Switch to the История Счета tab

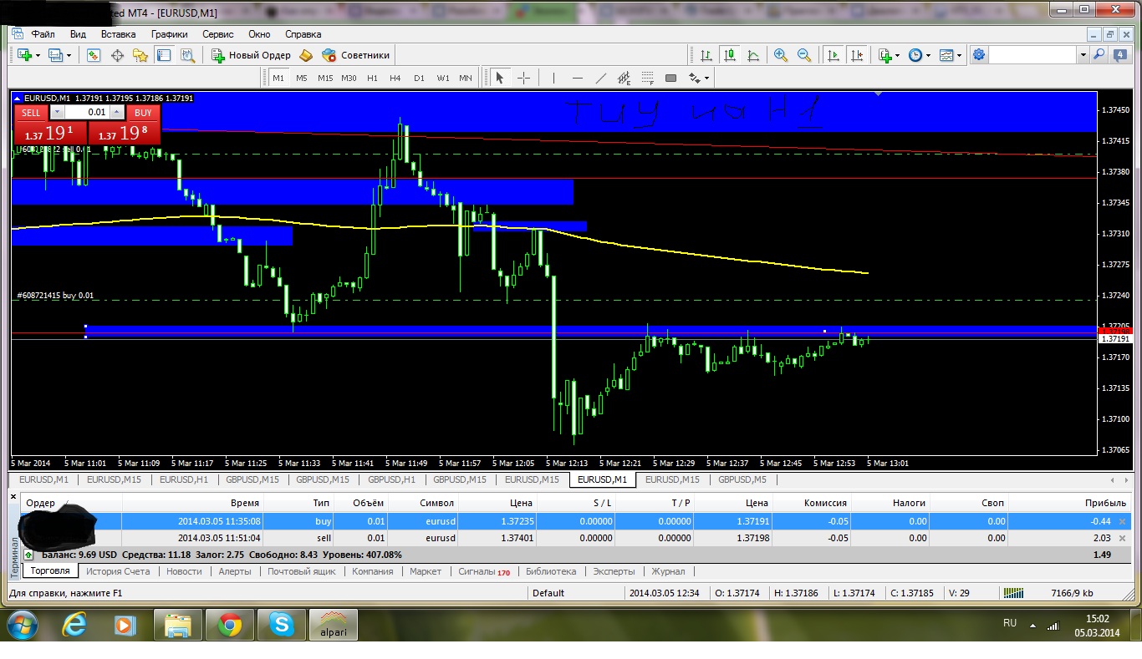click(x=118, y=571)
